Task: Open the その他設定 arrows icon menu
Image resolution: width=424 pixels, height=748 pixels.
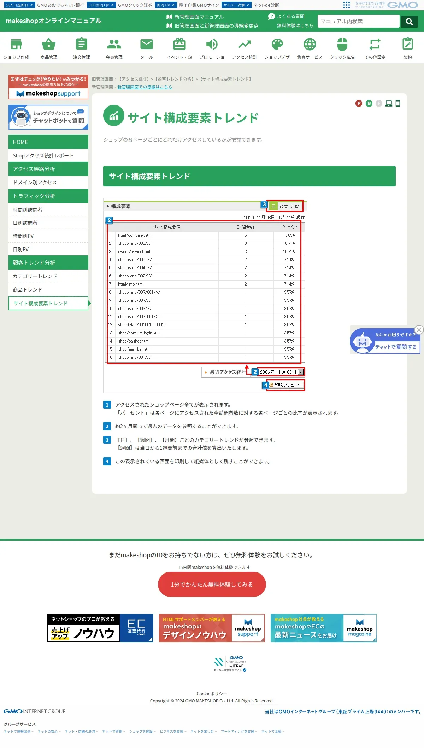Action: coord(375,48)
